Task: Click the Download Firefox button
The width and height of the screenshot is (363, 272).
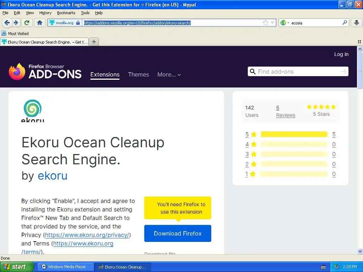Action: click(x=178, y=233)
